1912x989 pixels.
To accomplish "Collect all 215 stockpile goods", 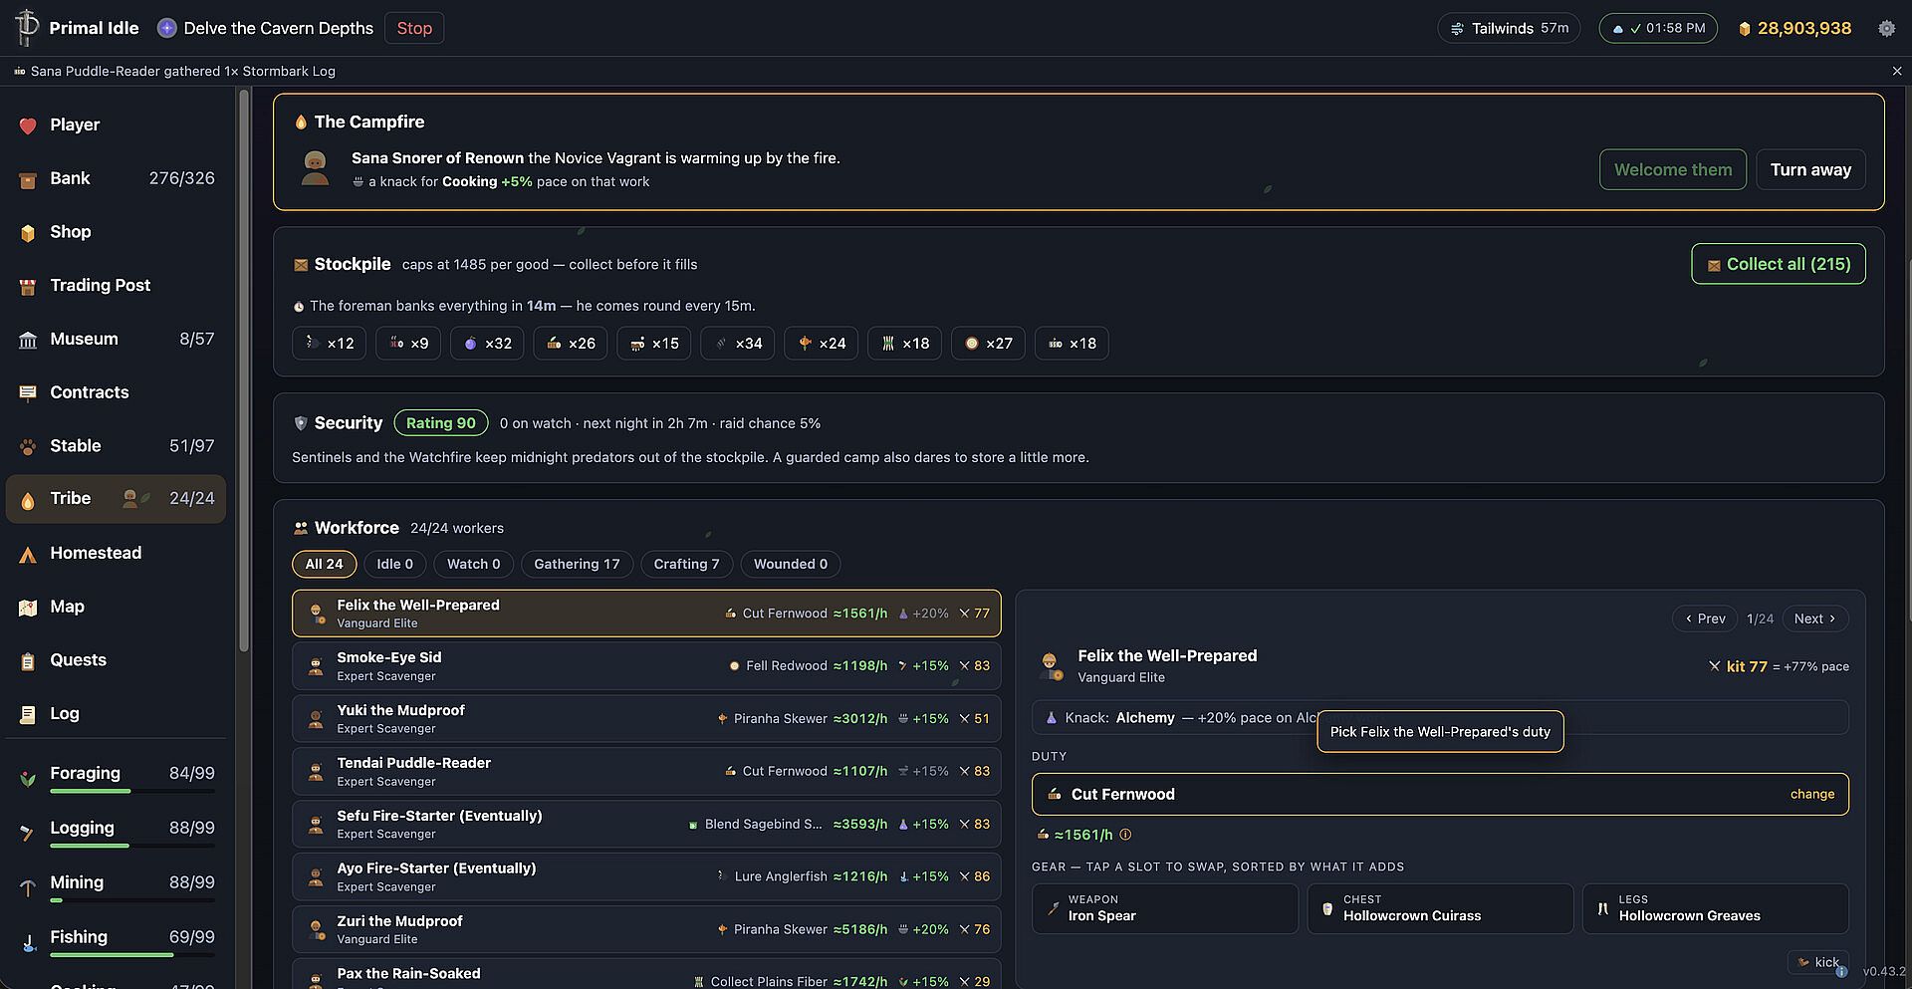I will tap(1778, 264).
